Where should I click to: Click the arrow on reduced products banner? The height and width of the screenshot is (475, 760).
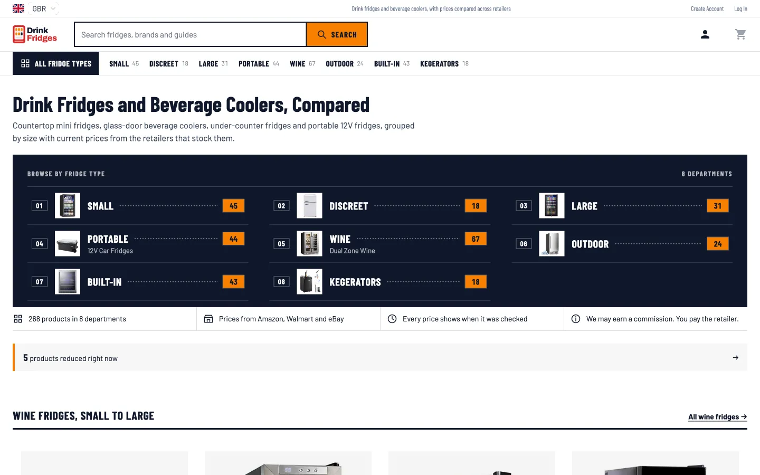point(736,358)
